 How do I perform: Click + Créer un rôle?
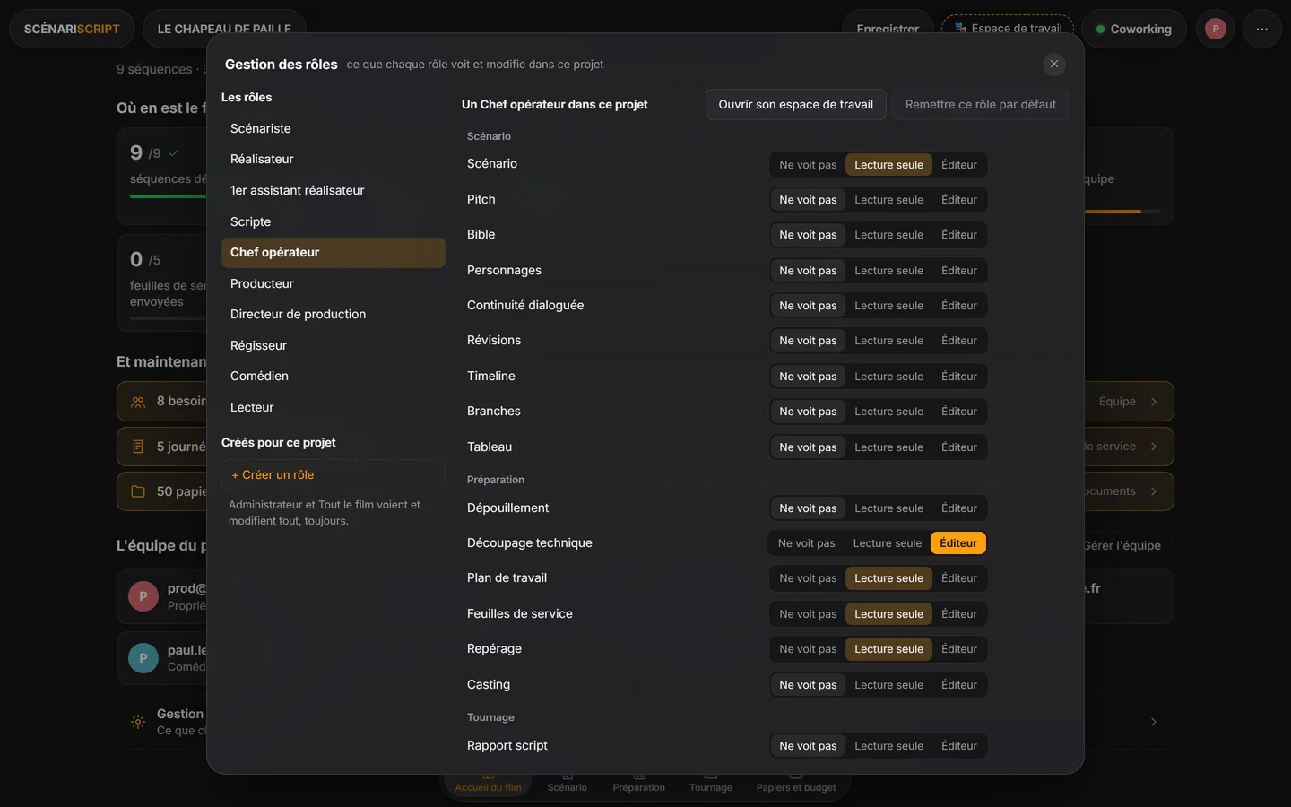(334, 475)
